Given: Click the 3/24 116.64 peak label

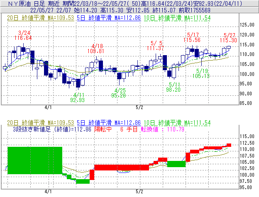Looking at the screenshot, I should (x=23, y=35).
